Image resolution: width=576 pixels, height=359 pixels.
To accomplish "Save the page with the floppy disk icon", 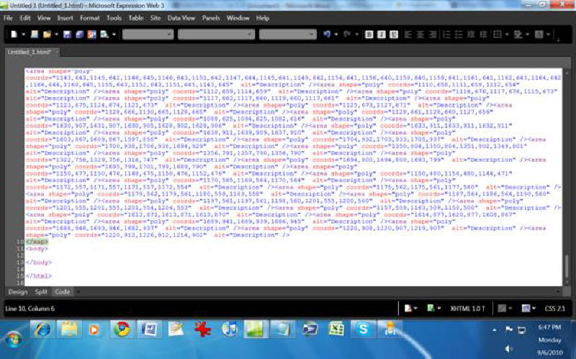I will point(67,34).
